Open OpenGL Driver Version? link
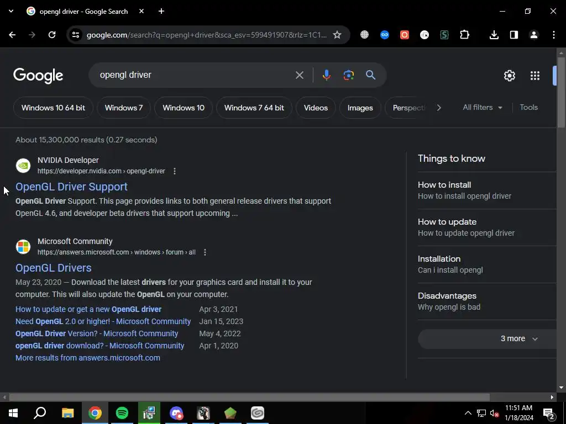The width and height of the screenshot is (566, 424). point(97,333)
